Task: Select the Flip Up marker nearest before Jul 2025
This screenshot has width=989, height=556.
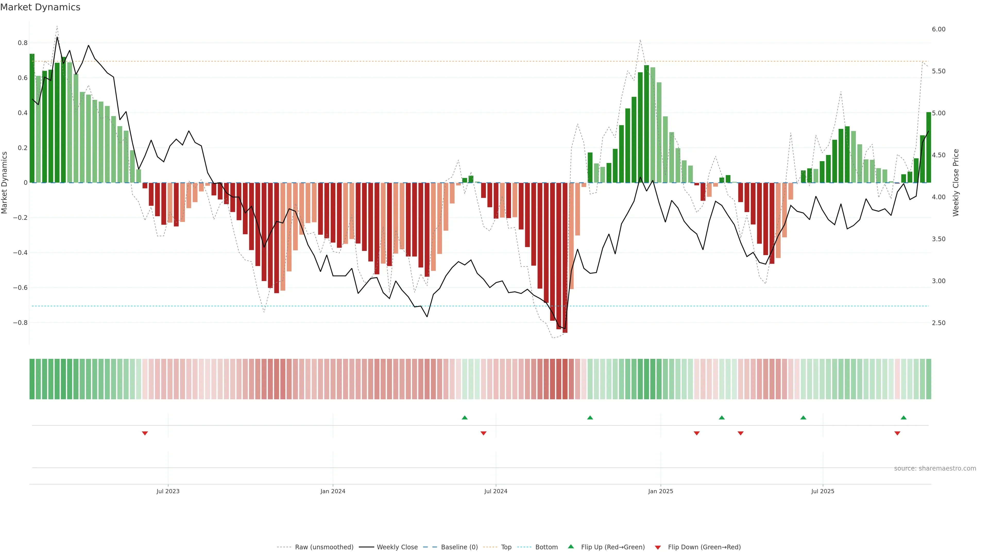Action: (x=803, y=418)
